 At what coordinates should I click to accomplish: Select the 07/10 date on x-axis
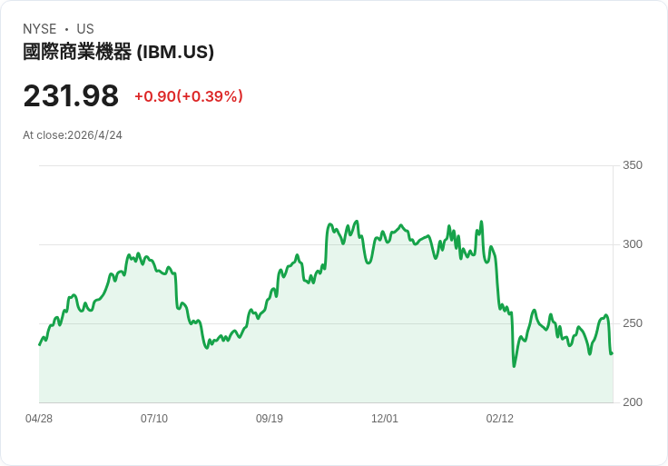pos(154,419)
